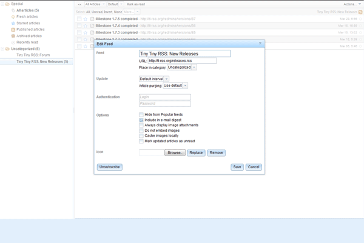Viewport: 364px width, 243px height.
Task: Click the orange RSS feed icon in header
Action: point(360,12)
